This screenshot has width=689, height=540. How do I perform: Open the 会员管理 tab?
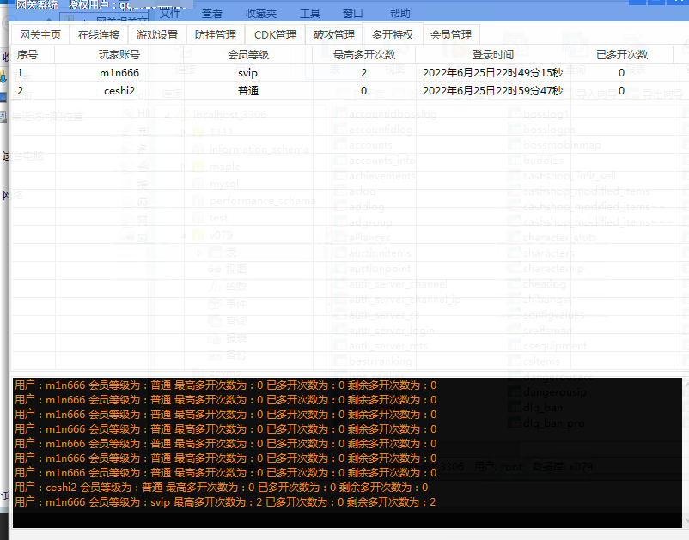tap(451, 34)
